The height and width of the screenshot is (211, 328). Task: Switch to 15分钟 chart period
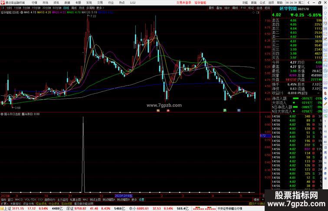tap(36, 8)
